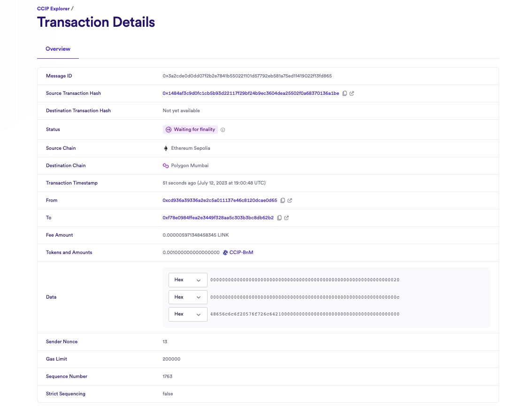525x416 pixels.
Task: Click the 'Transaction Details' page heading
Action: pos(96,23)
